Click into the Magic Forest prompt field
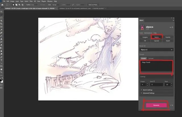The height and width of the screenshot is (117, 182). tap(156, 66)
